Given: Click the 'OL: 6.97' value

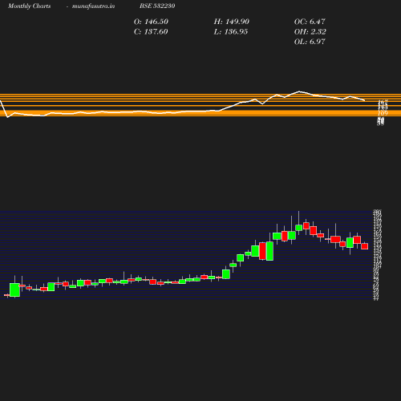Looking at the screenshot, I should click(310, 42).
